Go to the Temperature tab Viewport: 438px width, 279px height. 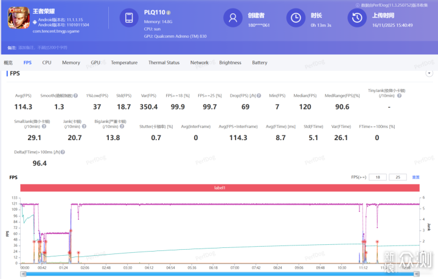coord(124,63)
